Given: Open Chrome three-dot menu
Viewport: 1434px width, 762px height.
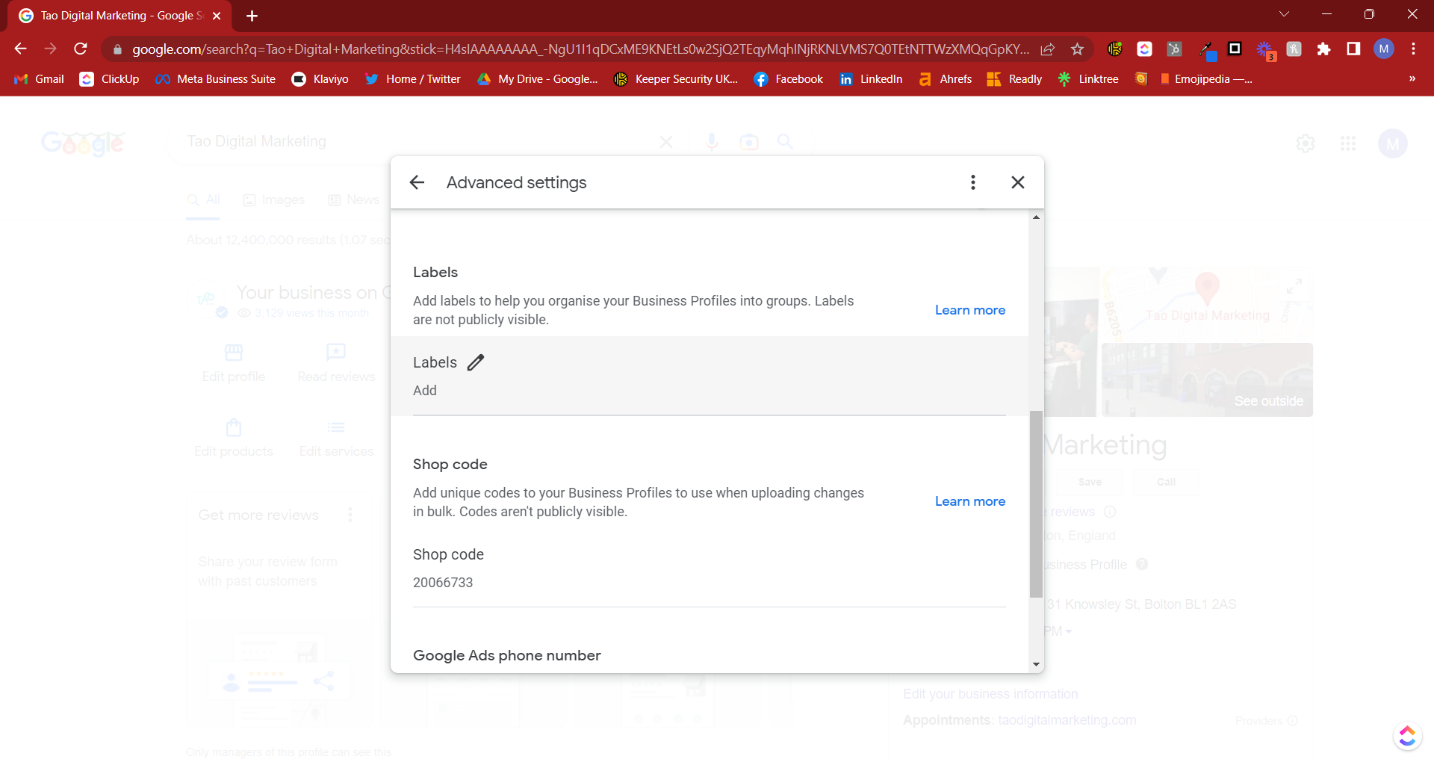Looking at the screenshot, I should tap(1413, 49).
